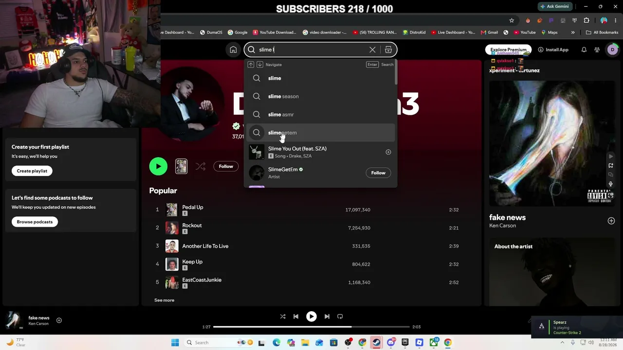This screenshot has height=350, width=623.
Task: Toggle shuffle on the artist page
Action: click(x=201, y=166)
